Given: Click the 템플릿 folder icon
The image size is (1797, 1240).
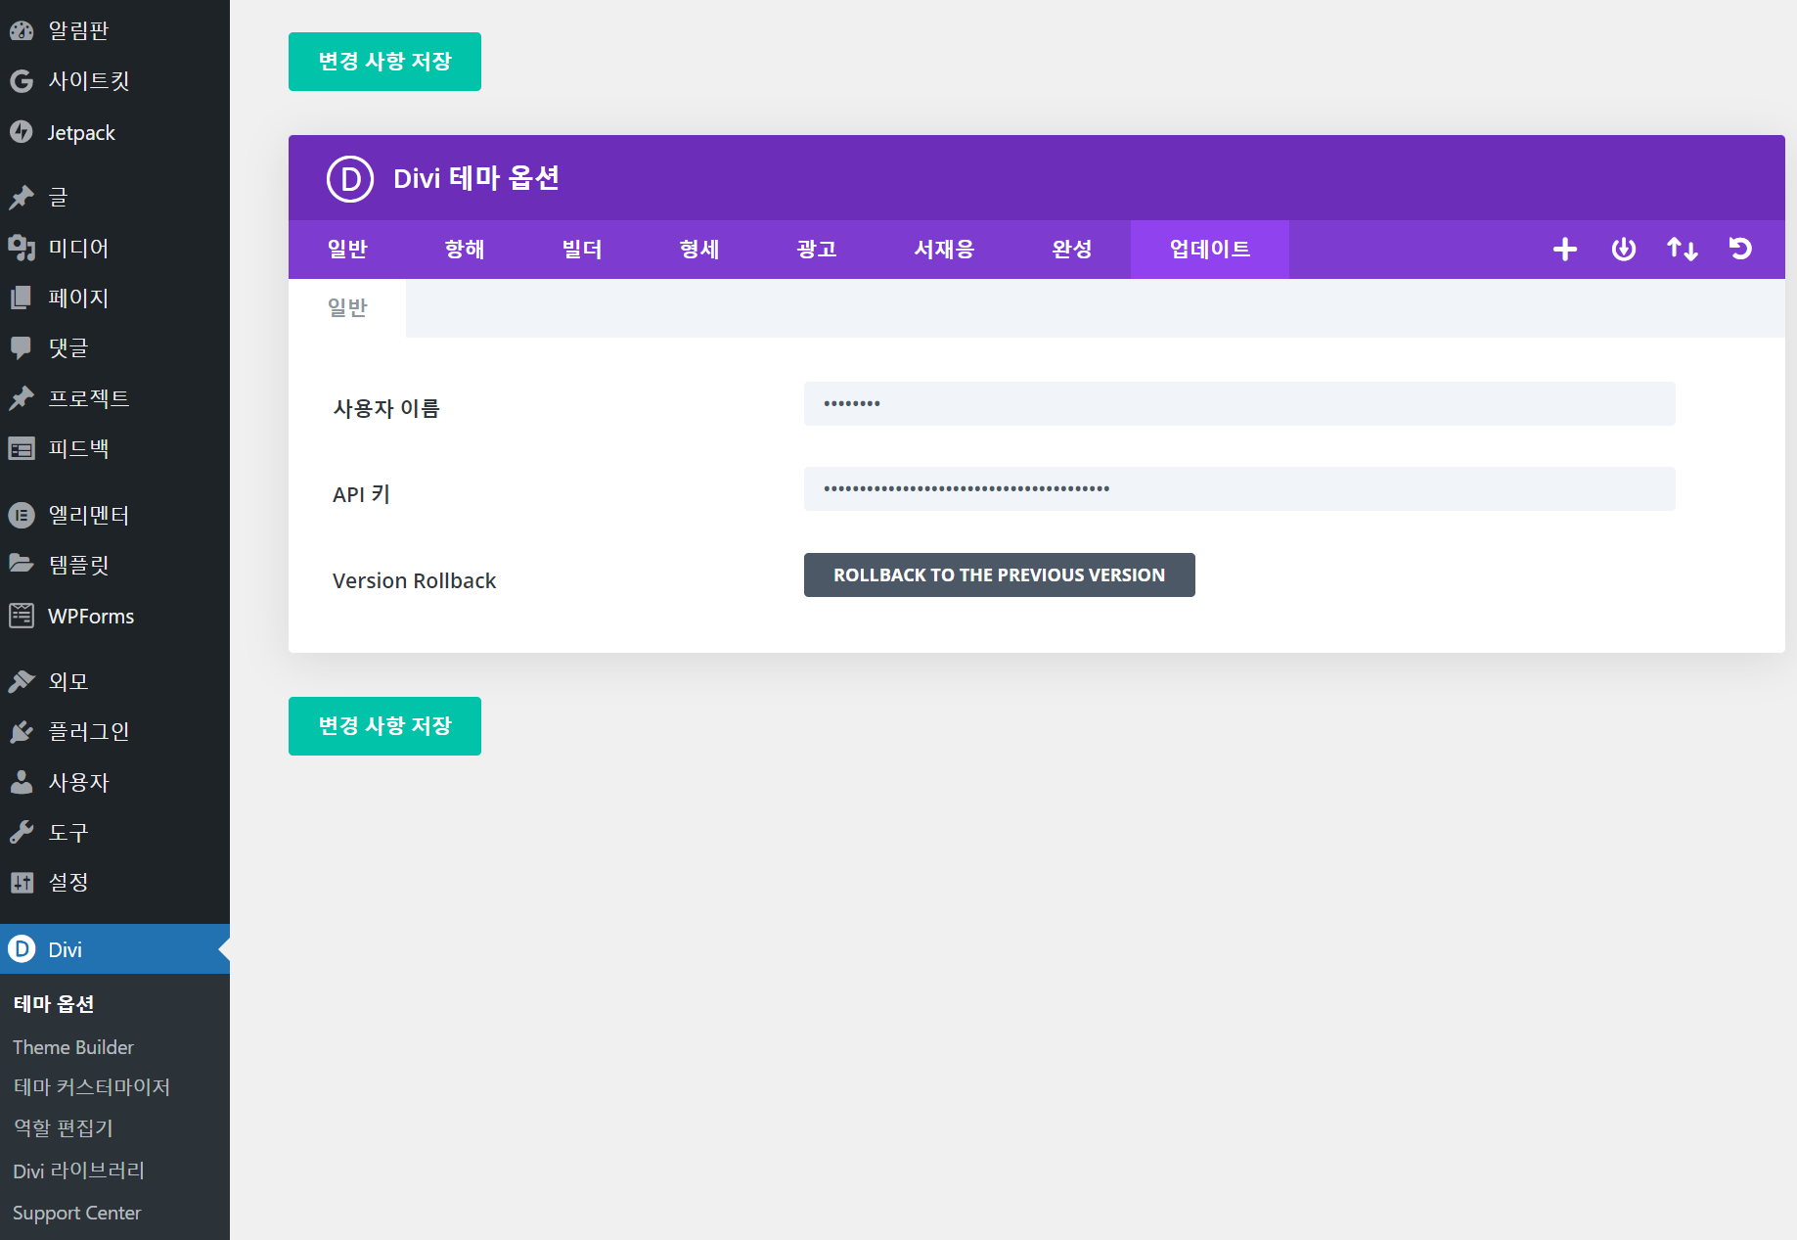Looking at the screenshot, I should (22, 565).
